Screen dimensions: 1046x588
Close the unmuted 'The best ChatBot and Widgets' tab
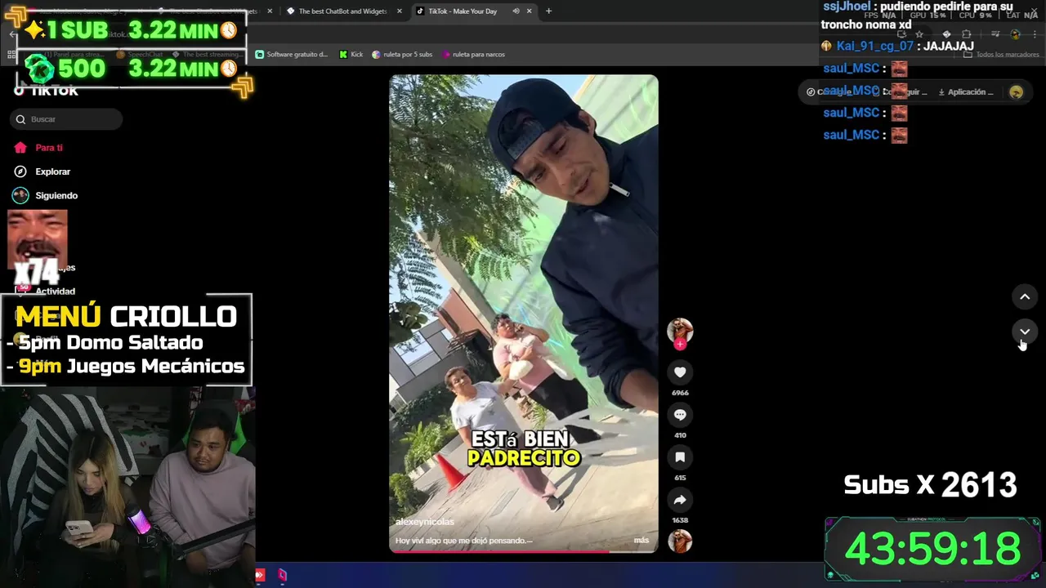tap(400, 11)
